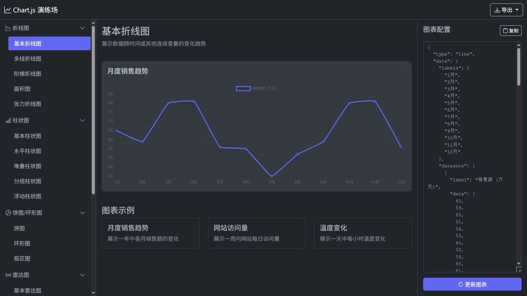Select 环形图 in the sidebar

click(x=22, y=243)
